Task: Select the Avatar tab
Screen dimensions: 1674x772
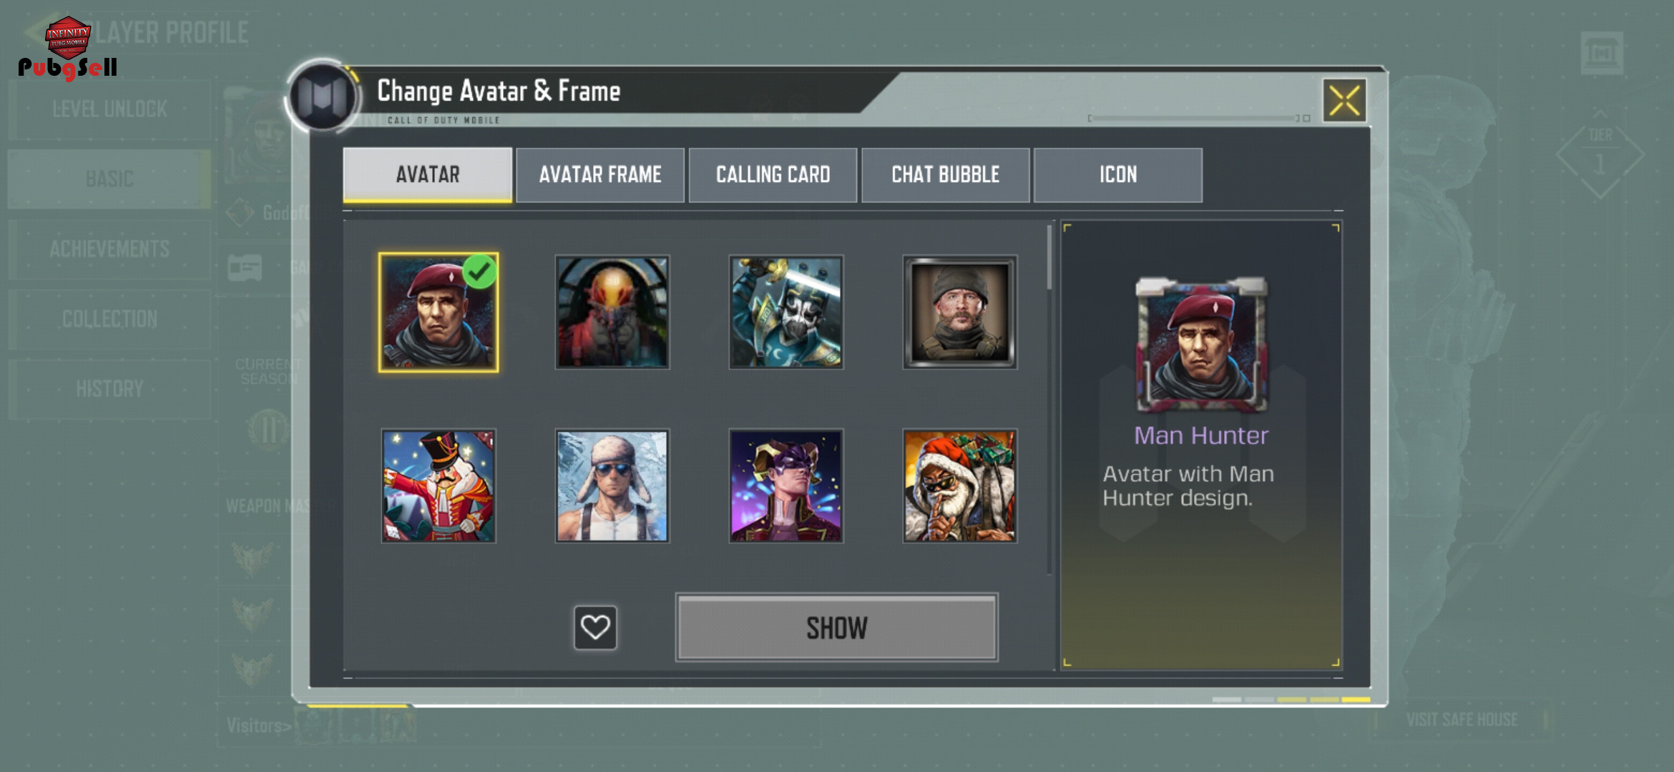Action: (x=428, y=175)
